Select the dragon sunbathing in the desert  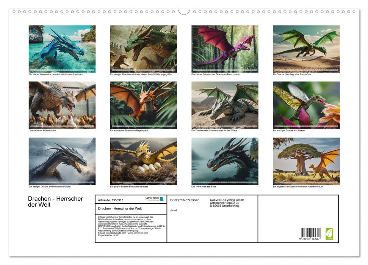click(225, 104)
